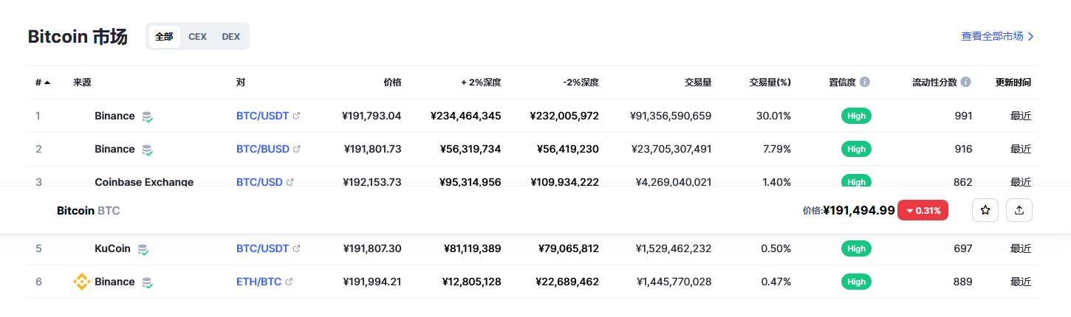Click the verified reserves icon in row 1
This screenshot has height=317, width=1071.
(148, 116)
